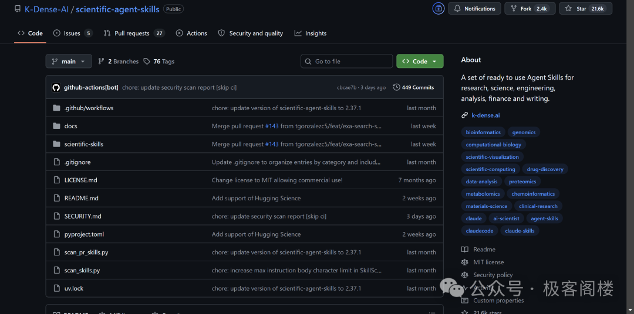This screenshot has height=314, width=634.
Task: Click the file icon for scan_pr_skills.py
Action: coord(56,252)
